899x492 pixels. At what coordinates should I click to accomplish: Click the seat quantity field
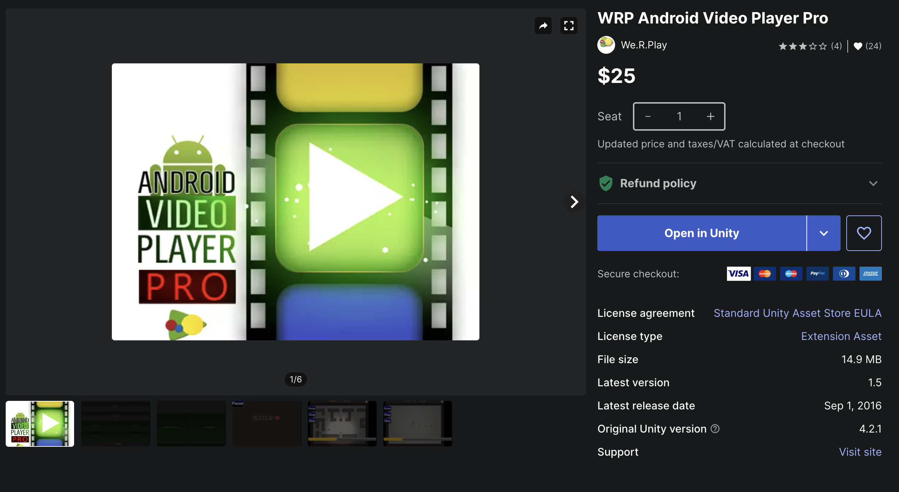coord(679,116)
